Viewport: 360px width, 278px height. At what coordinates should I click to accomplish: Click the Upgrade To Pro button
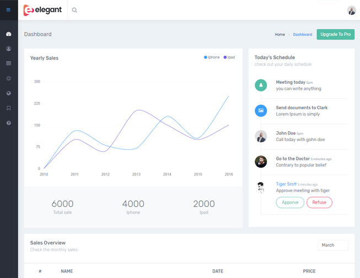(335, 34)
